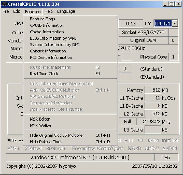Click the greyed Transmeta Information entry
The height and width of the screenshot is (175, 183).
pos(71,103)
